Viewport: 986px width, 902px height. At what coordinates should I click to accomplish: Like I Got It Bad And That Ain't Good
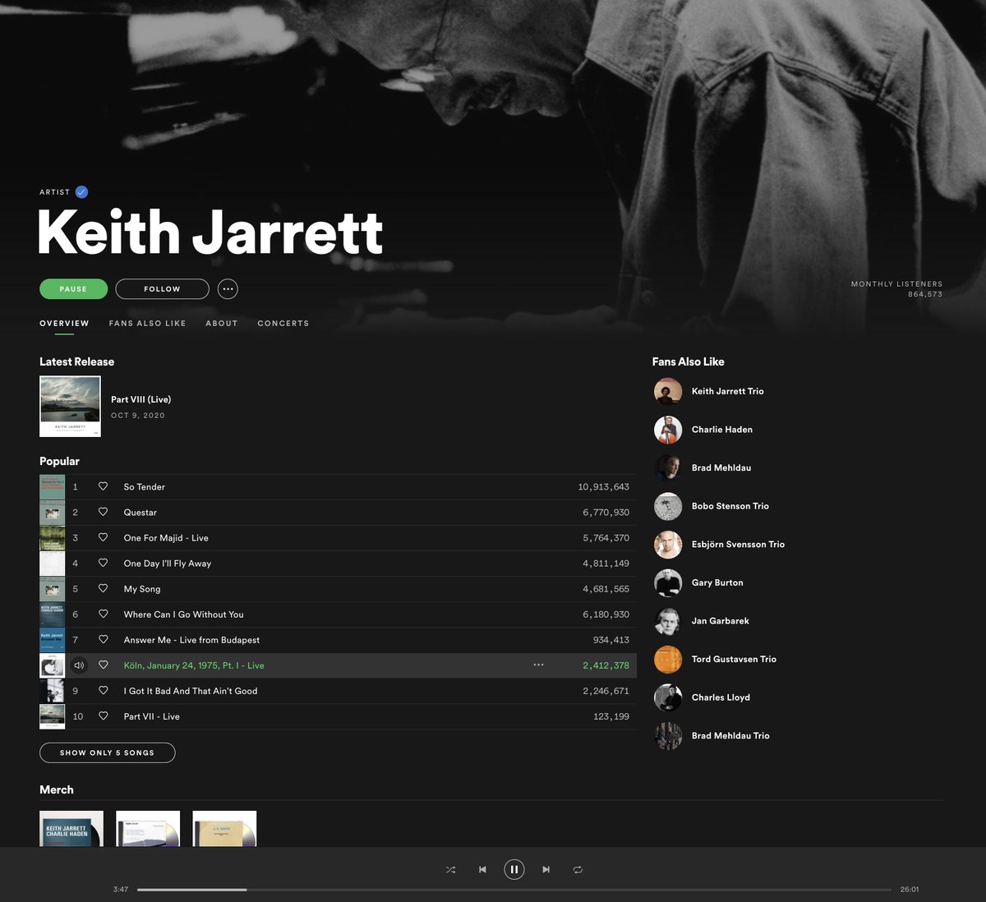coord(103,690)
